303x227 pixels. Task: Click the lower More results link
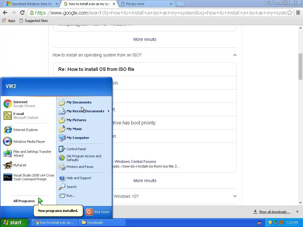[x=145, y=181]
